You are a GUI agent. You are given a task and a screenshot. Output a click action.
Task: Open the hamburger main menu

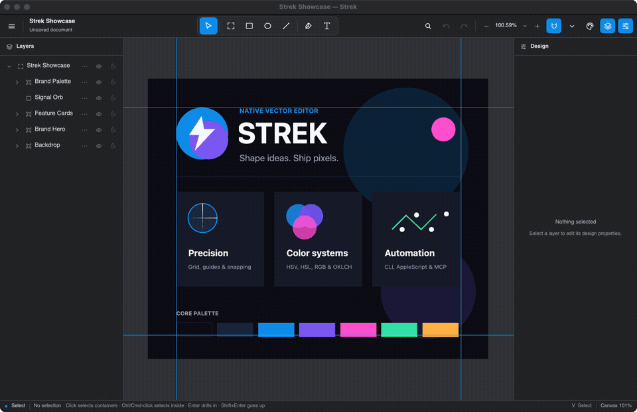coord(12,26)
